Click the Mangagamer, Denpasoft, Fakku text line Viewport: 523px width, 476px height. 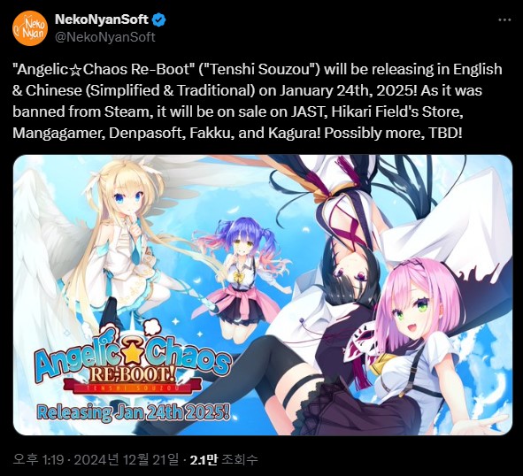coord(237,133)
